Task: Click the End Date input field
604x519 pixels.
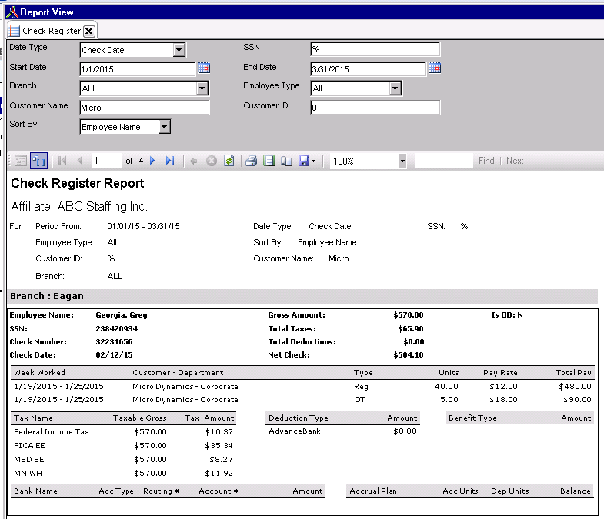Action: tap(369, 69)
